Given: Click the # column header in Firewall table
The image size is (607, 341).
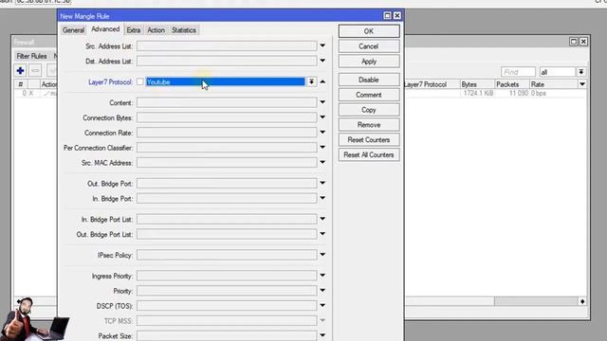Looking at the screenshot, I should 21,84.
